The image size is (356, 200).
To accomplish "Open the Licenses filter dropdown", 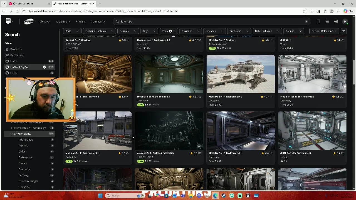I will (x=214, y=31).
